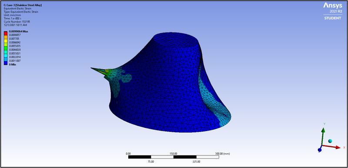This screenshot has width=348, height=168.
Task: Click the Case-3 Stainless Steel Alloy title
Action: (23, 5)
